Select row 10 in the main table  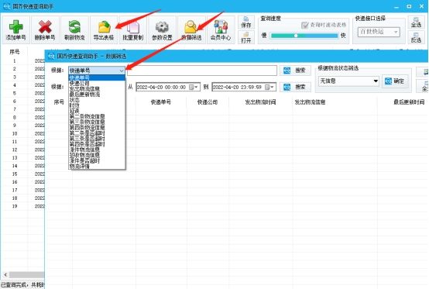(23, 133)
